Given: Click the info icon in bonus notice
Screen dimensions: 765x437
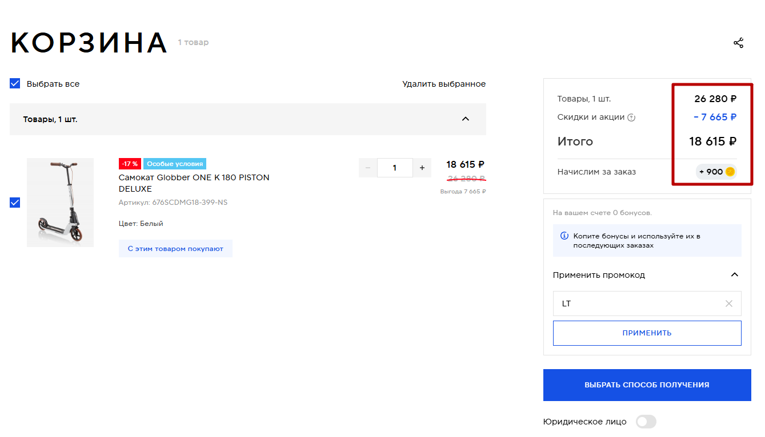Looking at the screenshot, I should (x=564, y=236).
